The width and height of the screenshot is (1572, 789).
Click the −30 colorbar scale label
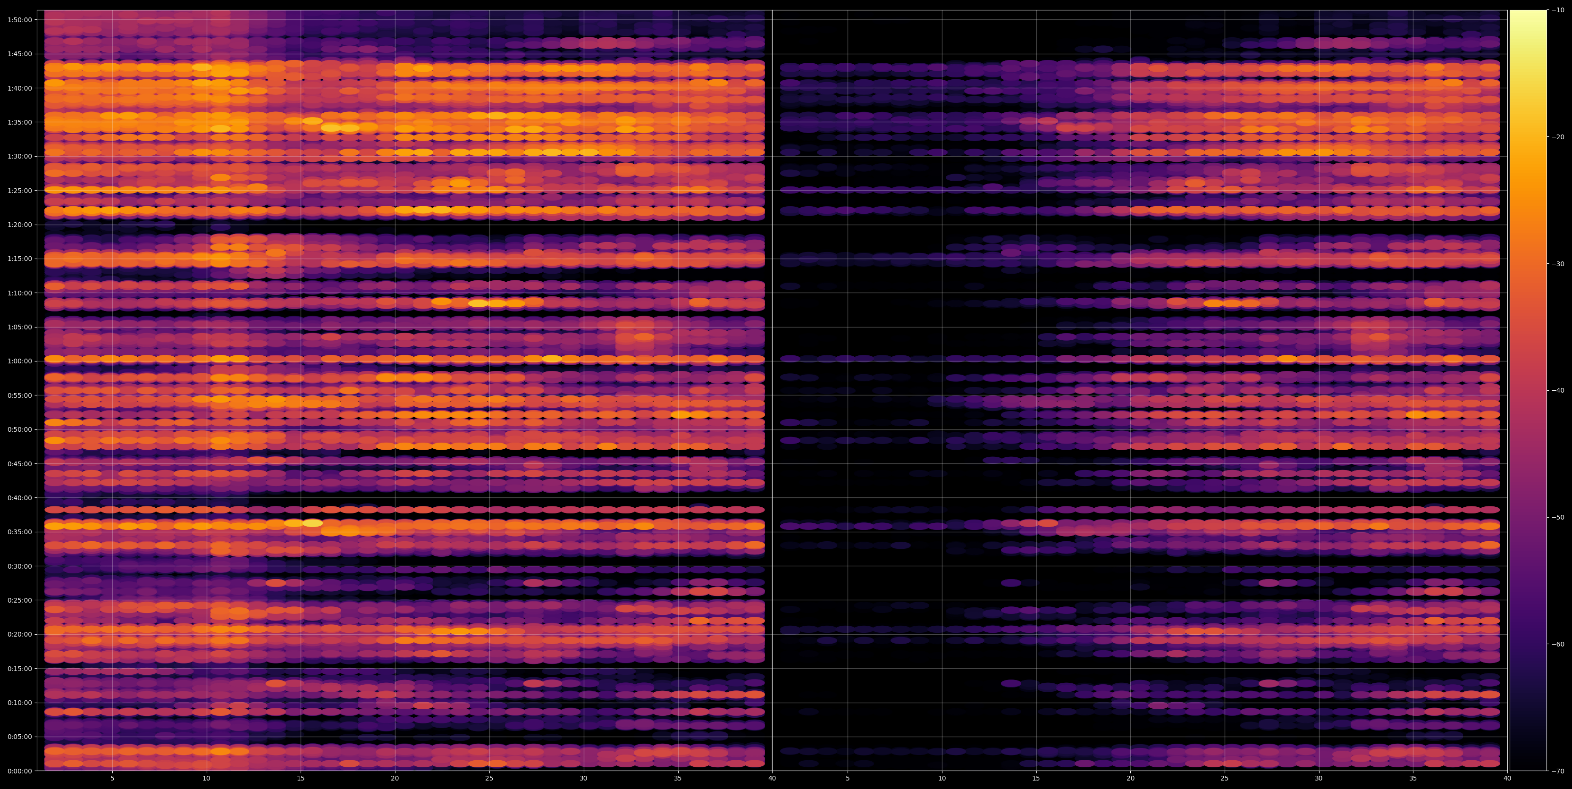click(1558, 264)
